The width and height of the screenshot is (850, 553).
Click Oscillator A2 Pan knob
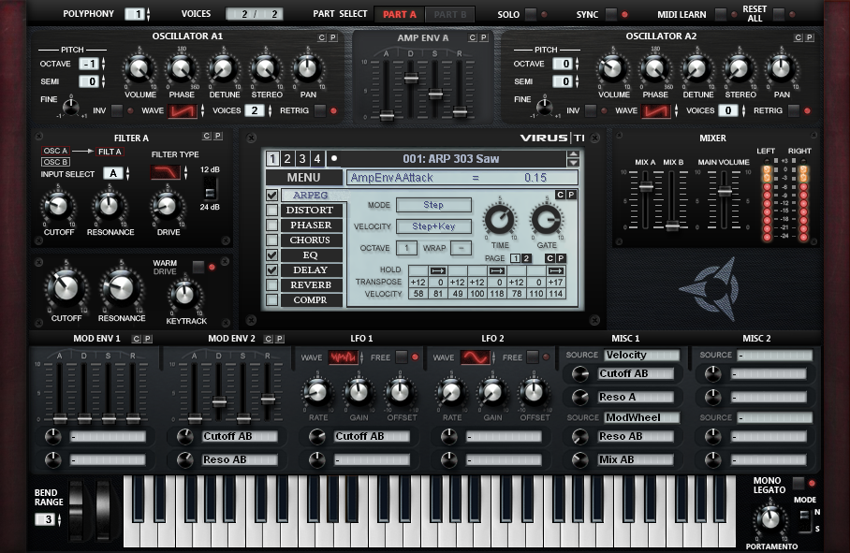tap(781, 69)
